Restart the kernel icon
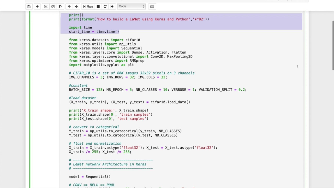This screenshot has height=188, width=334. coord(105,6)
